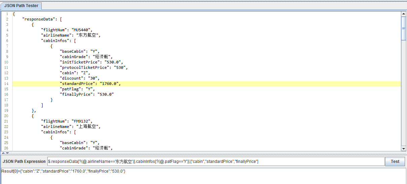The image size is (407, 184).
Task: Click the "}," text on line 19
Action: pos(34,110)
